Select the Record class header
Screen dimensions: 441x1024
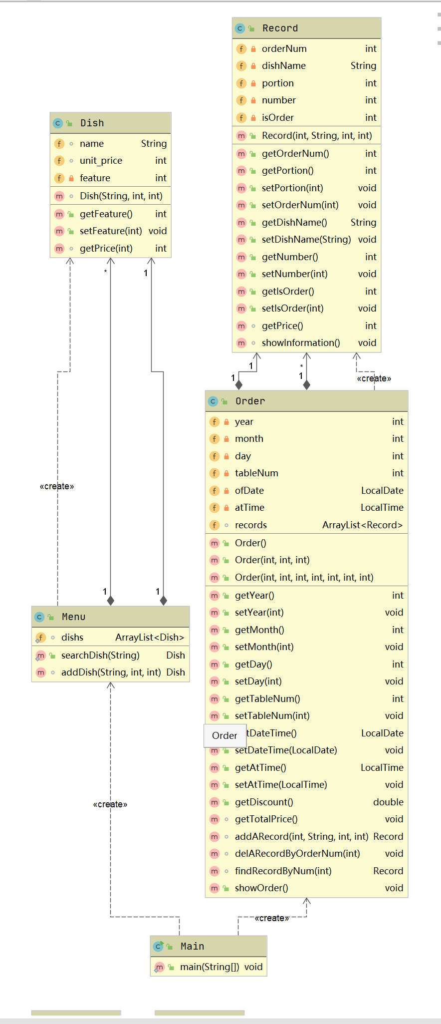[x=306, y=28]
